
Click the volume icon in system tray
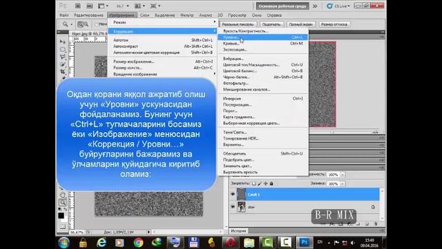click(353, 243)
